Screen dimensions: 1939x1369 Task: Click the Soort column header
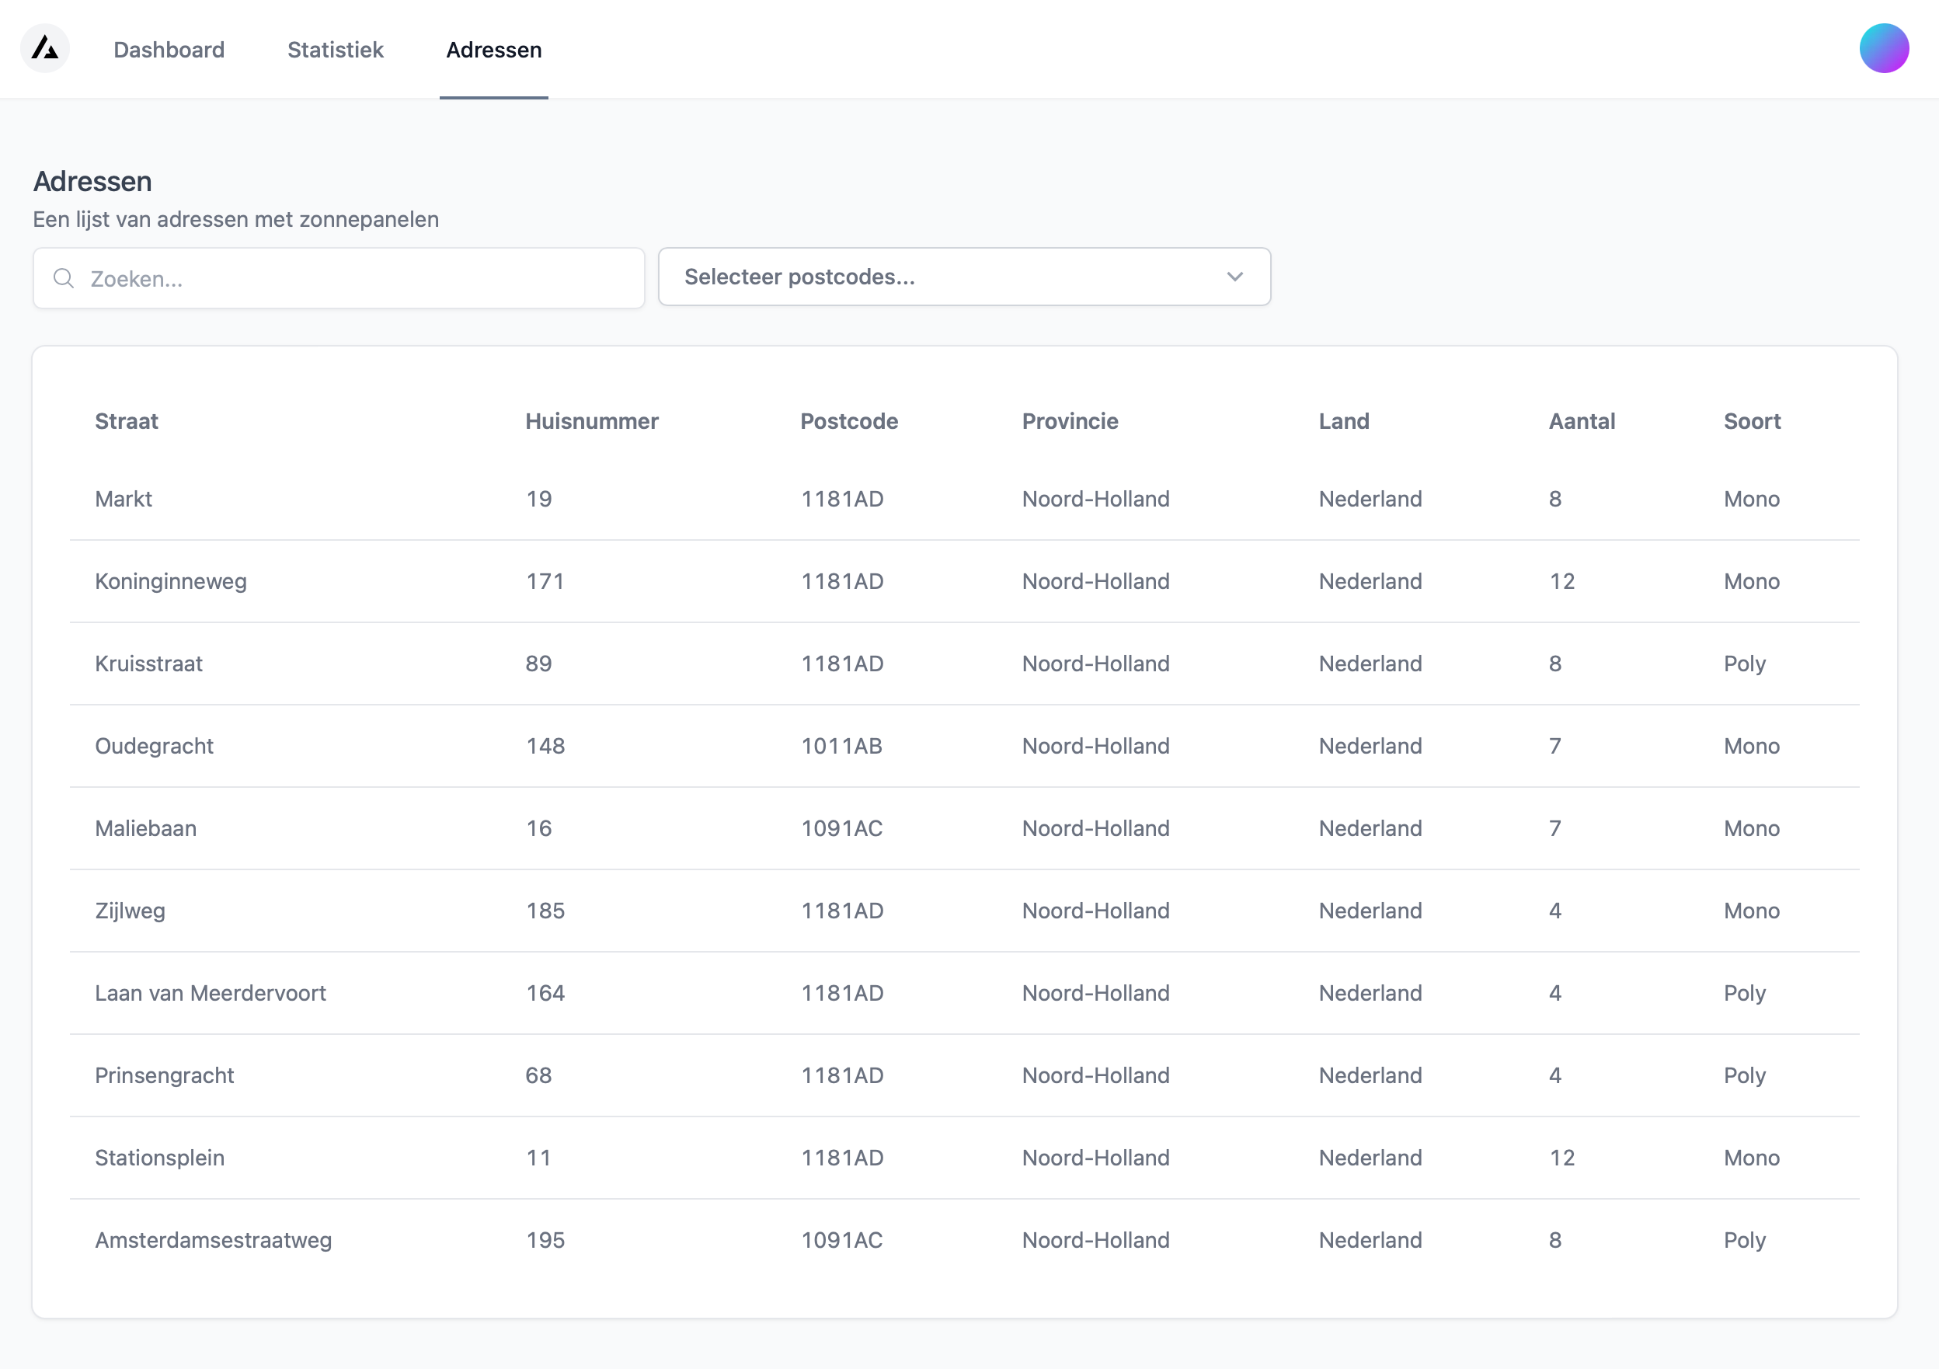point(1752,421)
